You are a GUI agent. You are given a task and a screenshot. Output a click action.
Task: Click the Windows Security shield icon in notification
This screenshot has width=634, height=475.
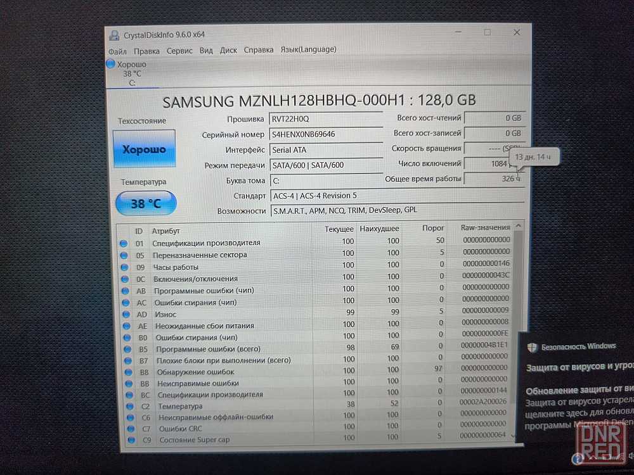point(531,346)
